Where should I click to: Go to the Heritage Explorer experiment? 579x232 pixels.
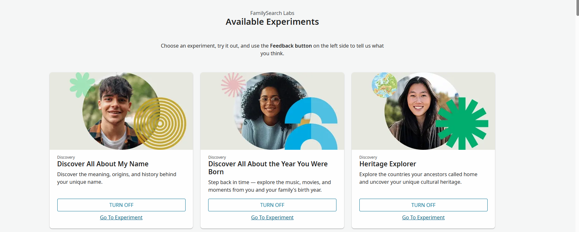[423, 217]
